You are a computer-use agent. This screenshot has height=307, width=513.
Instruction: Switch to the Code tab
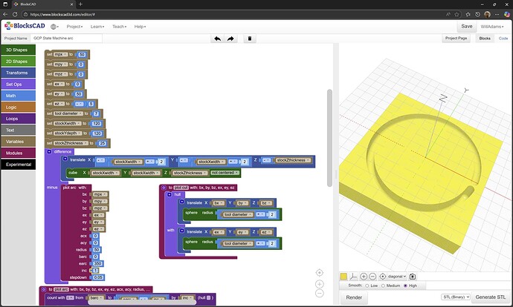503,38
